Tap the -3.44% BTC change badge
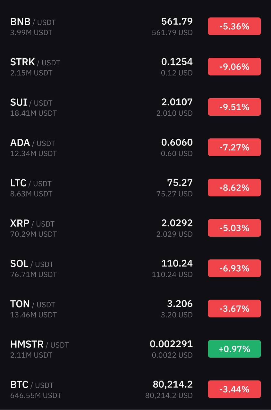 click(x=234, y=389)
